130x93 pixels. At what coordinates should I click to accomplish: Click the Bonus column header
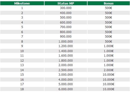(108, 3)
